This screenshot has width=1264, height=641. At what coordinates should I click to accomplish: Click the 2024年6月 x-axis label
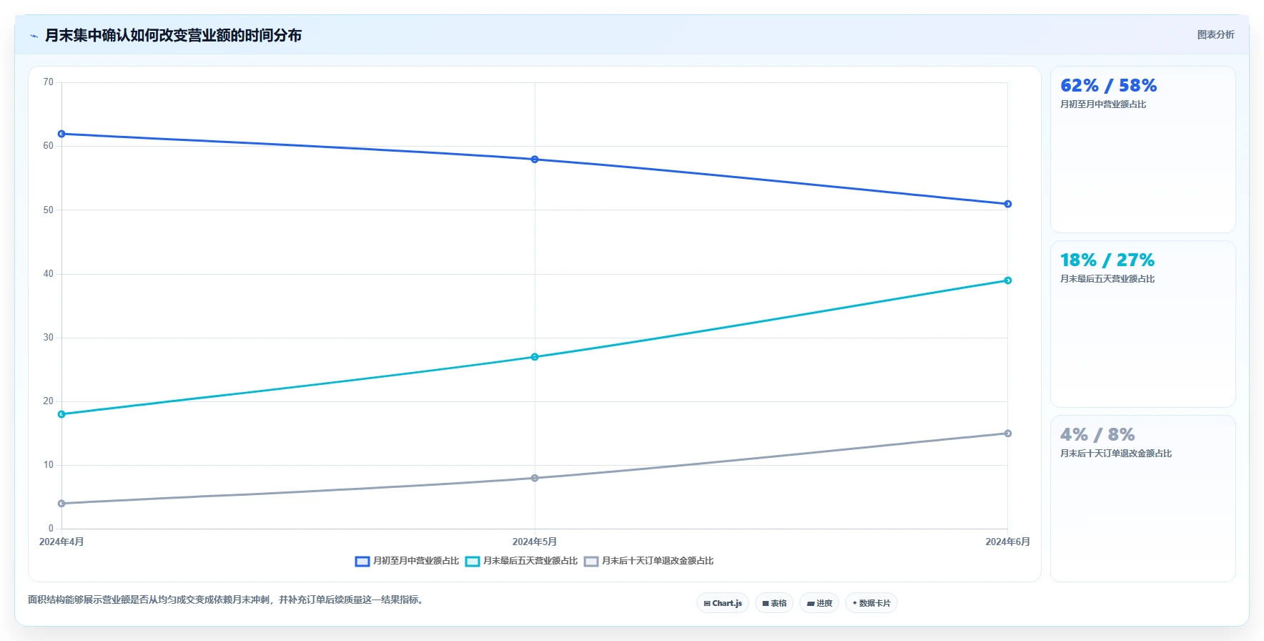click(x=1008, y=542)
